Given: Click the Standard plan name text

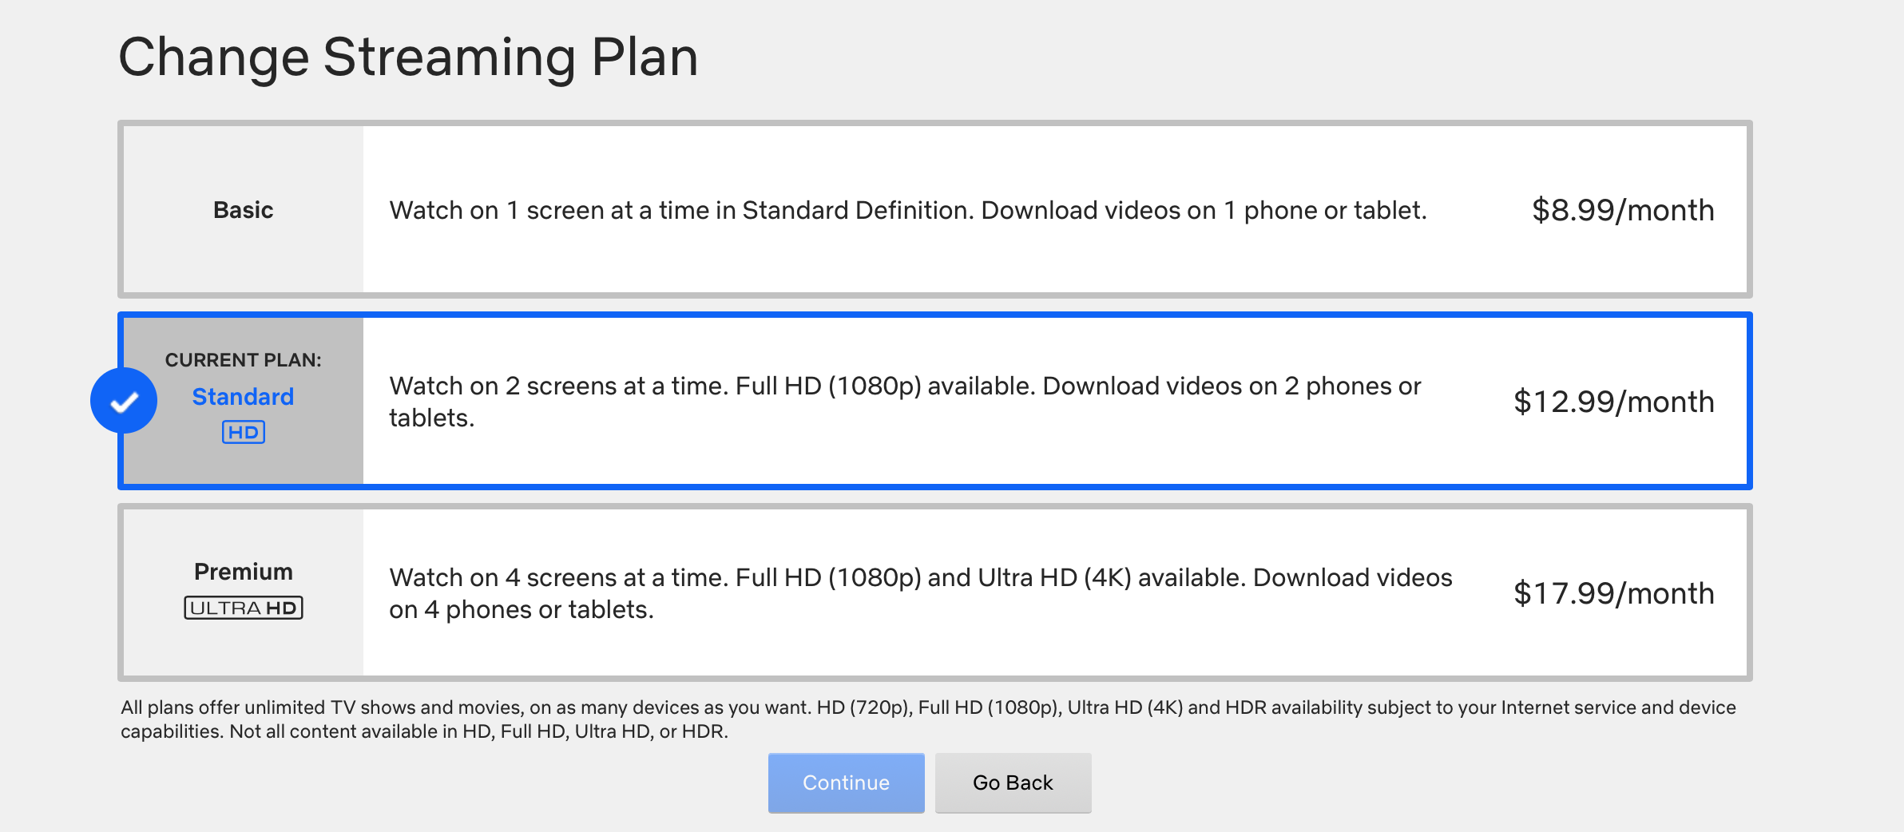Looking at the screenshot, I should pos(244,397).
